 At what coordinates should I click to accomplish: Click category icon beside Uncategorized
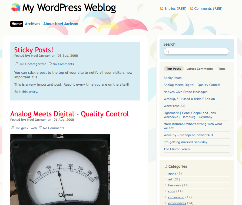17,64
